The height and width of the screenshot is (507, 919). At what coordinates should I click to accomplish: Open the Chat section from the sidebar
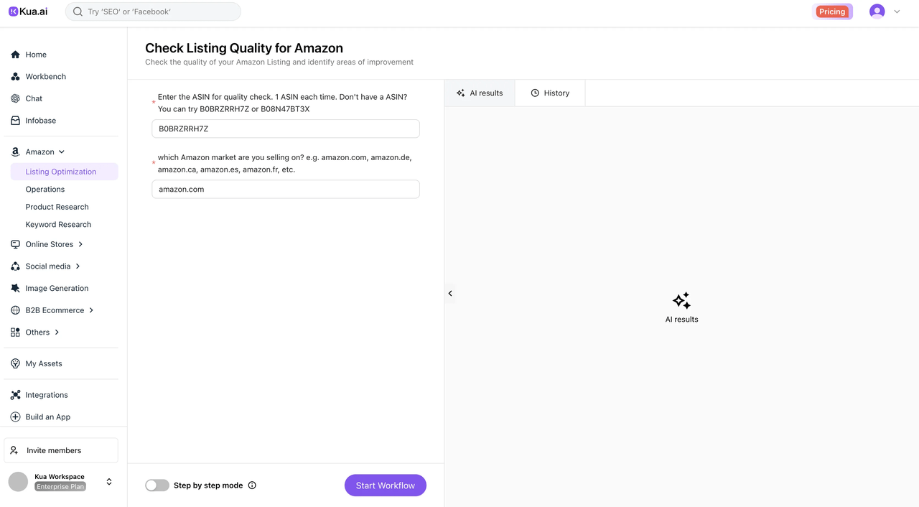pos(33,98)
